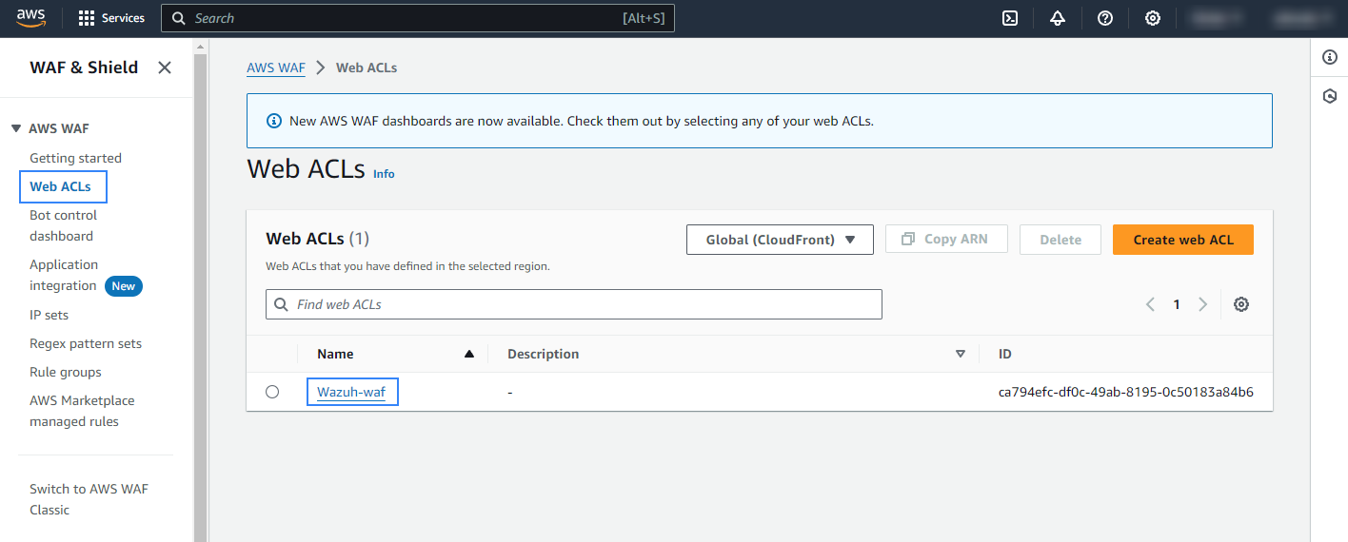Open the AWS CloudShell icon
Image resolution: width=1348 pixels, height=542 pixels.
pyautogui.click(x=1010, y=18)
